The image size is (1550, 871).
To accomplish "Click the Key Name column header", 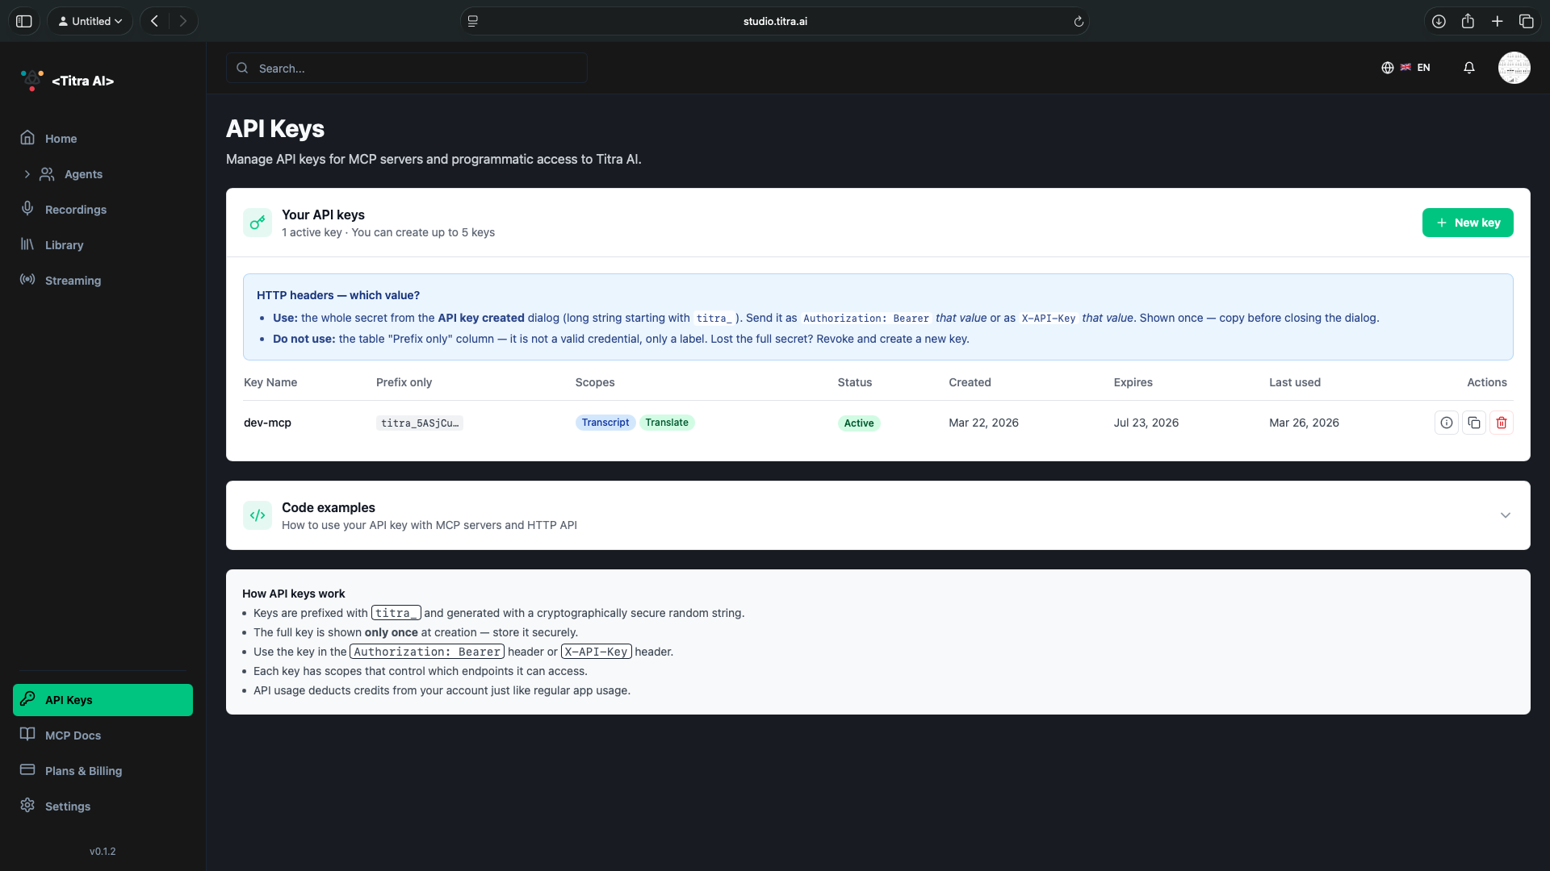I will point(270,382).
